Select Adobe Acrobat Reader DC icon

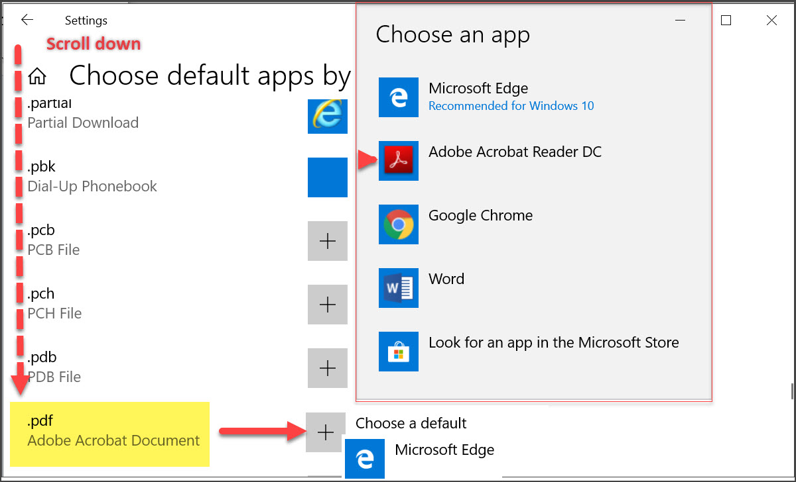click(399, 161)
